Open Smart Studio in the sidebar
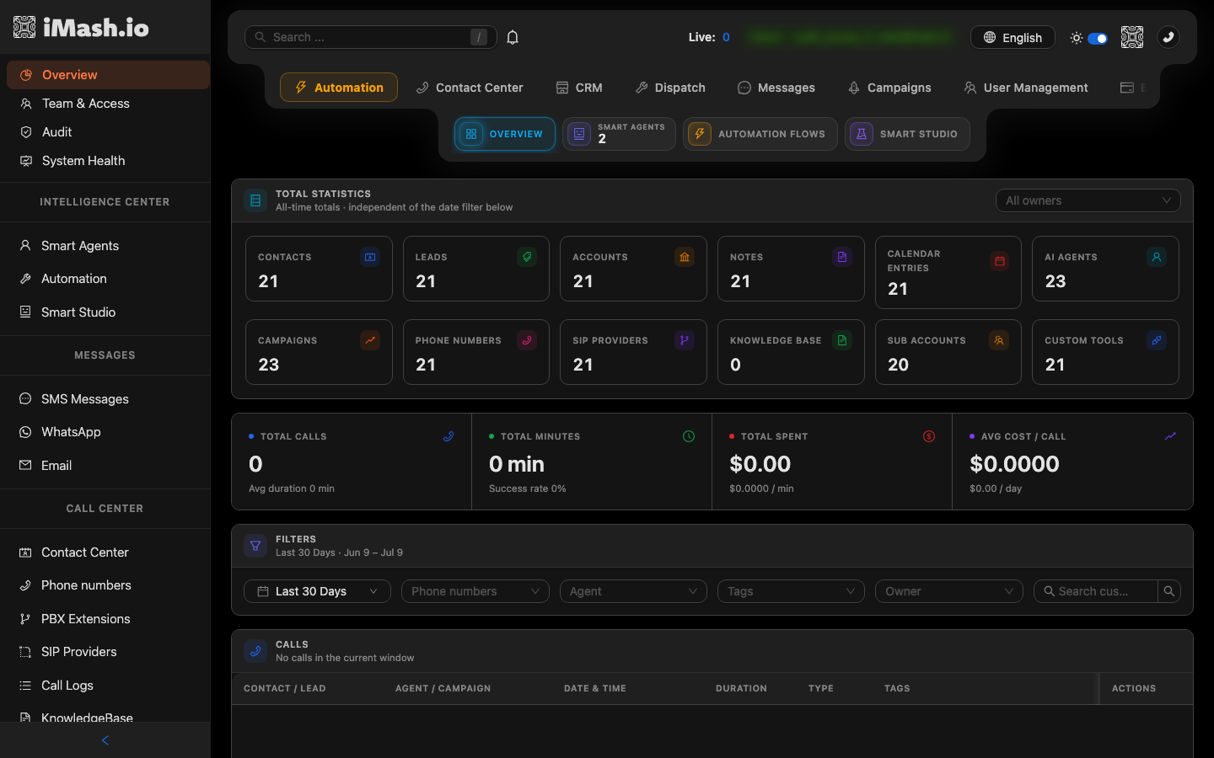Image resolution: width=1214 pixels, height=758 pixels. [105, 312]
